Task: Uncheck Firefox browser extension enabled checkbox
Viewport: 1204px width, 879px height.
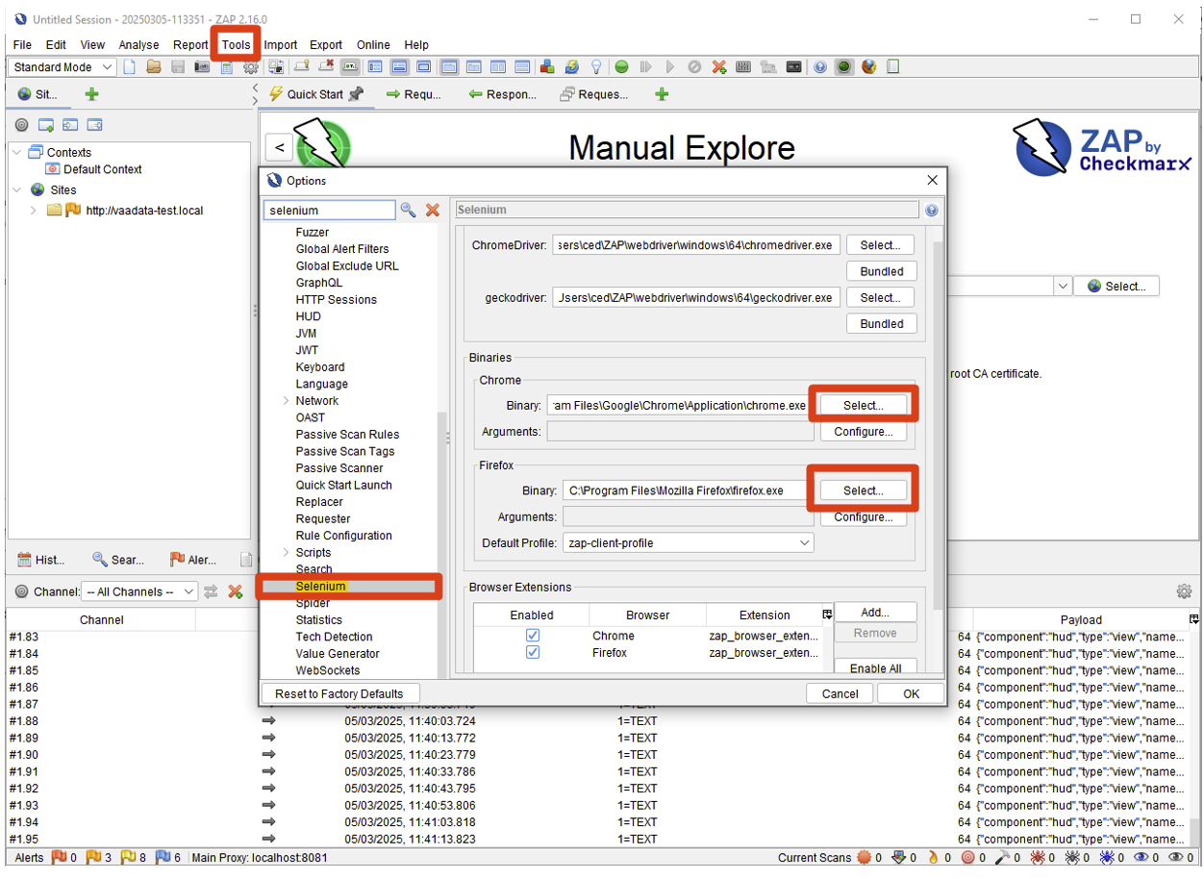Action: coord(532,653)
